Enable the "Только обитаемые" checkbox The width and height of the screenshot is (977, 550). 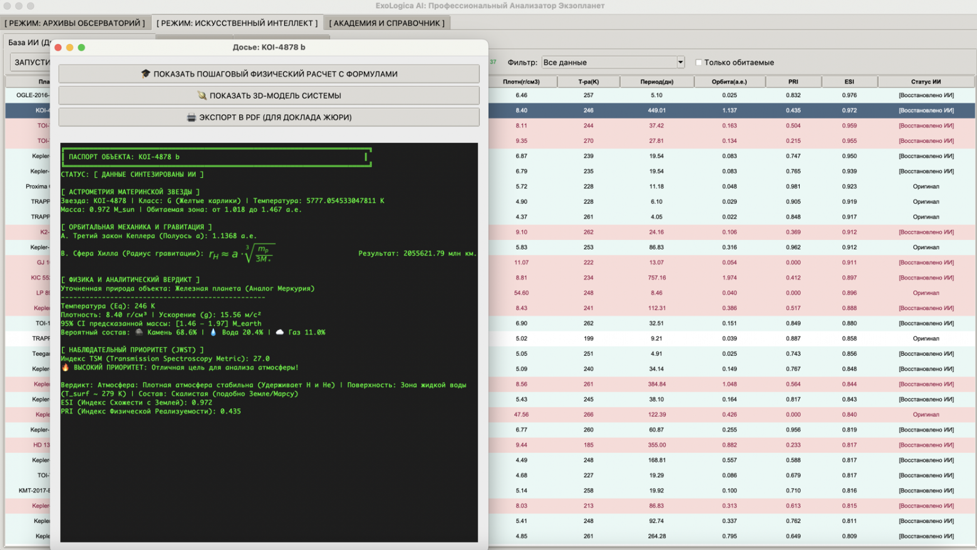(x=699, y=63)
